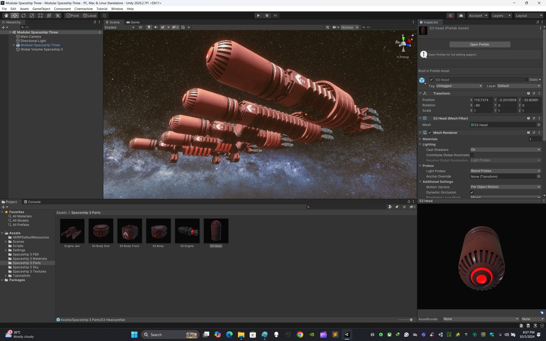Image resolution: width=546 pixels, height=341 pixels.
Task: Open the Cast Shadows dropdown
Action: 505,150
